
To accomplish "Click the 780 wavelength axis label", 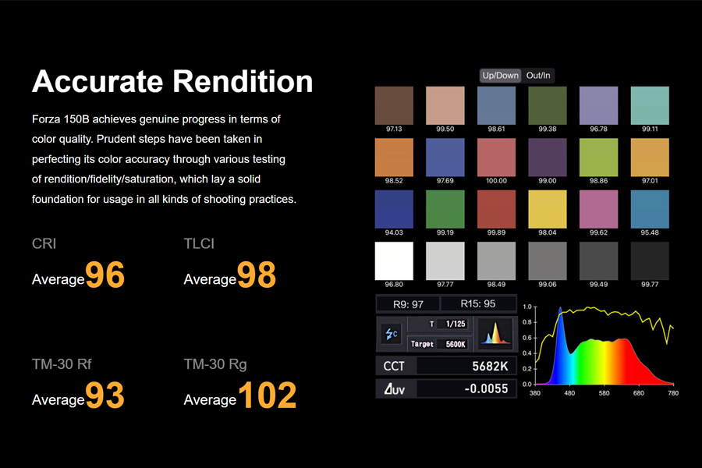I will point(673,393).
